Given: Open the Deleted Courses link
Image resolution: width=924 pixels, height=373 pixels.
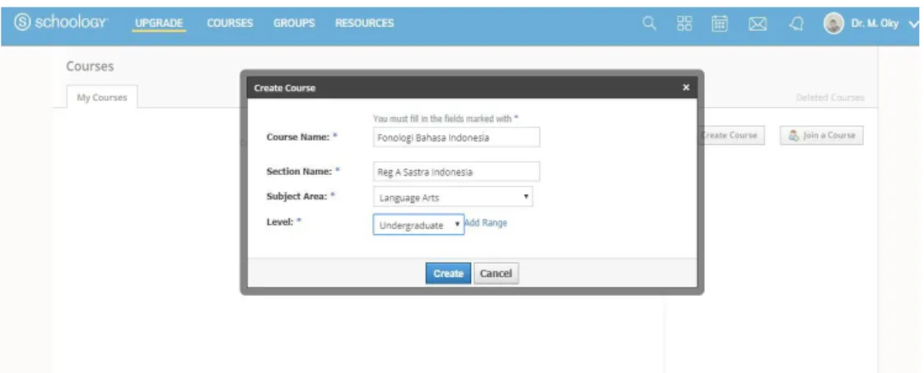Looking at the screenshot, I should coord(830,98).
